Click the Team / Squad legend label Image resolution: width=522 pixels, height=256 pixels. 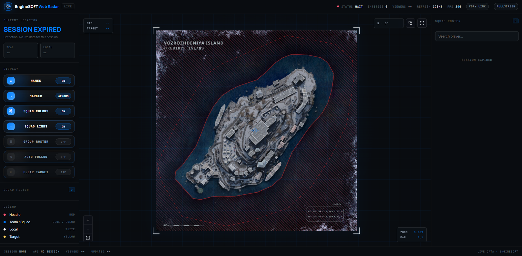click(20, 222)
